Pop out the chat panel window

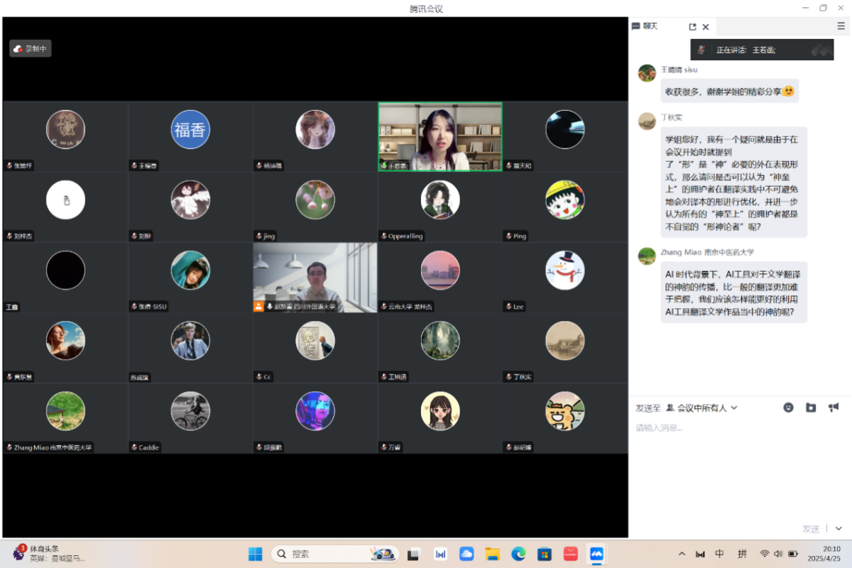tap(692, 27)
